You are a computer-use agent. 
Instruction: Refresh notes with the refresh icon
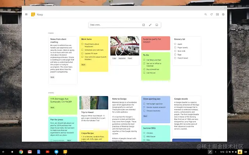click(x=212, y=14)
